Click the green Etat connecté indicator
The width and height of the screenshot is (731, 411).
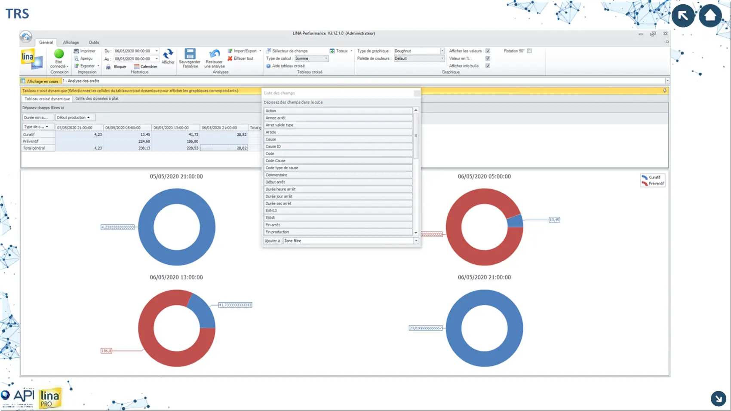point(59,54)
